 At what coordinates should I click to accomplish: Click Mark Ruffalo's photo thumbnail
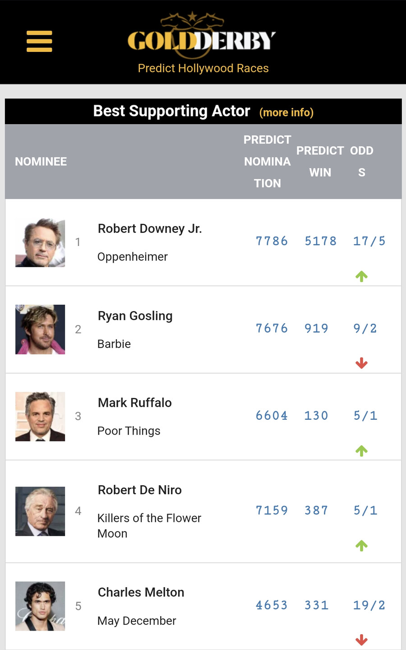pos(40,417)
